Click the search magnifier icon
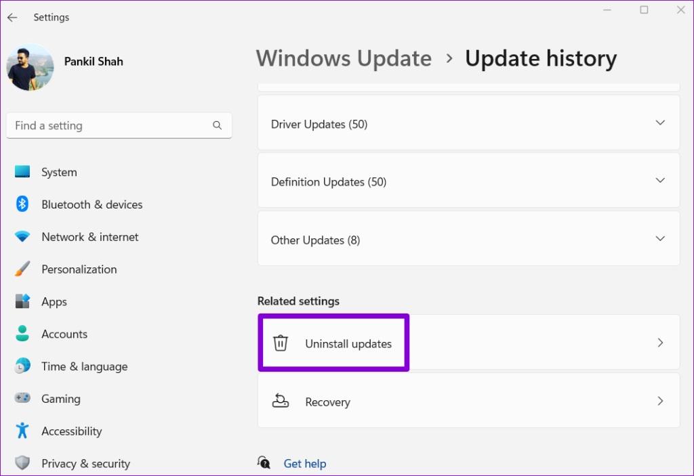The width and height of the screenshot is (694, 476). tap(217, 126)
